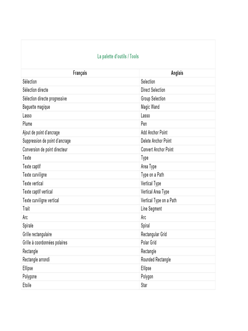Click the "Type on a Path" cell
Viewport: 248px width, 331px height.
(152, 175)
